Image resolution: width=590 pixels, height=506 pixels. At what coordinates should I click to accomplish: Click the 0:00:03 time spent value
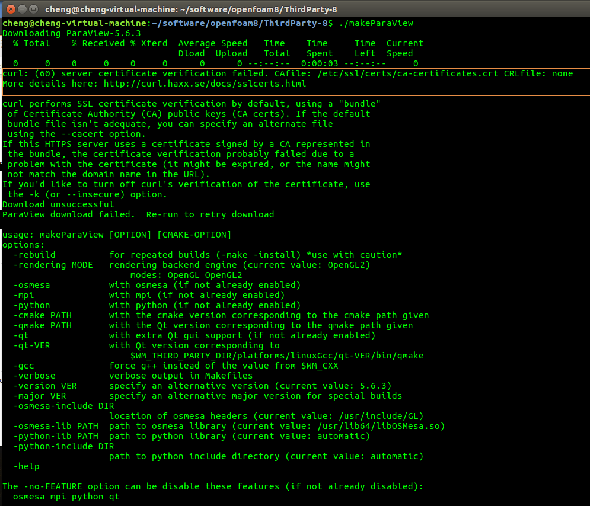(320, 63)
